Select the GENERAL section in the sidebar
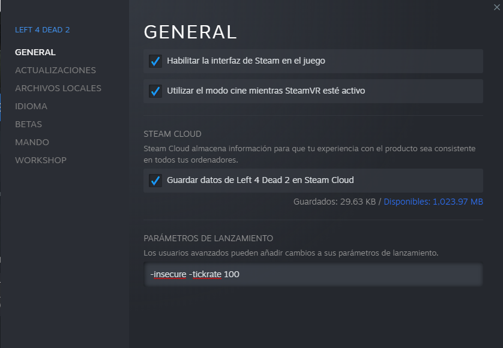Viewport: 503px width, 348px height. click(35, 52)
